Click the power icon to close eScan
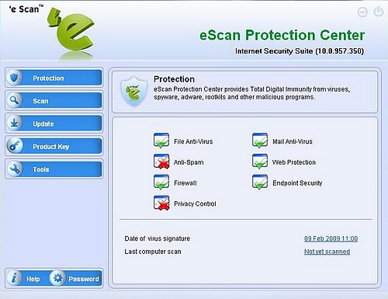This screenshot has height=299, width=388. [x=378, y=12]
